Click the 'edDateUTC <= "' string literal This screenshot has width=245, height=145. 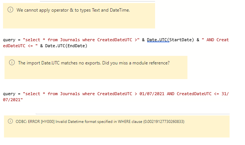20,46
